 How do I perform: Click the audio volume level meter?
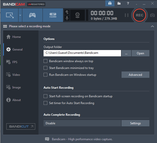[87, 15]
